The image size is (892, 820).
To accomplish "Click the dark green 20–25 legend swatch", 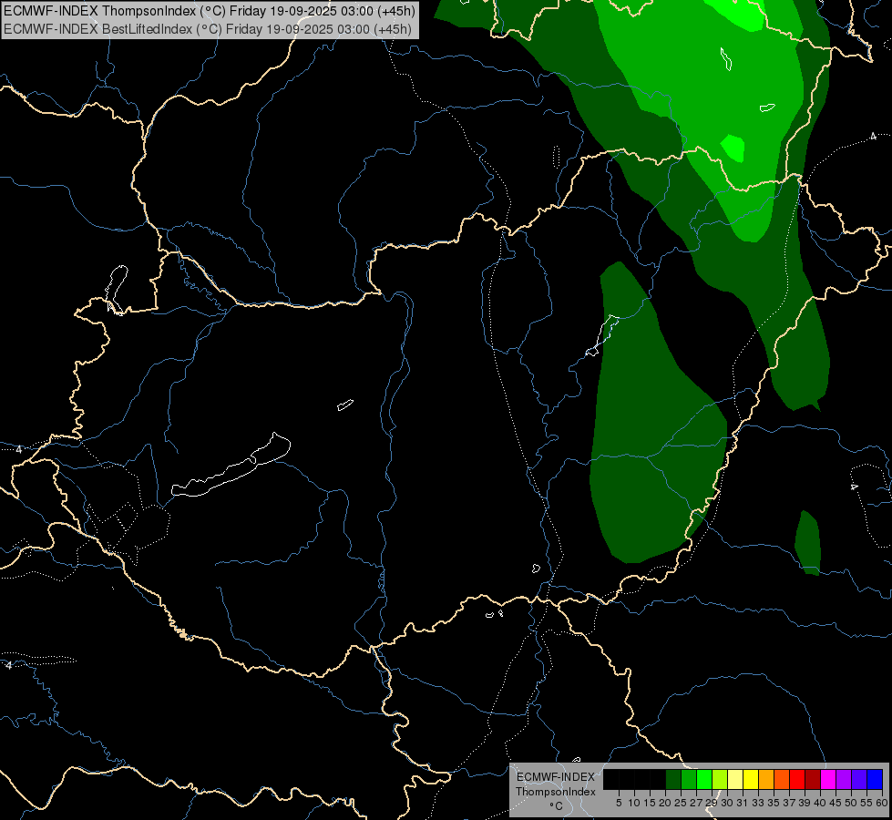I will 673,779.
